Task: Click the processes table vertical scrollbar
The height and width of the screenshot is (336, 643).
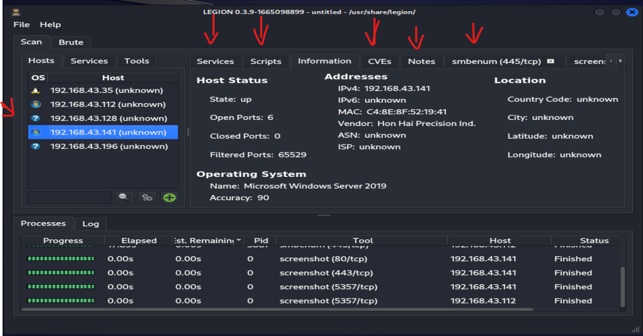Action: [x=623, y=287]
